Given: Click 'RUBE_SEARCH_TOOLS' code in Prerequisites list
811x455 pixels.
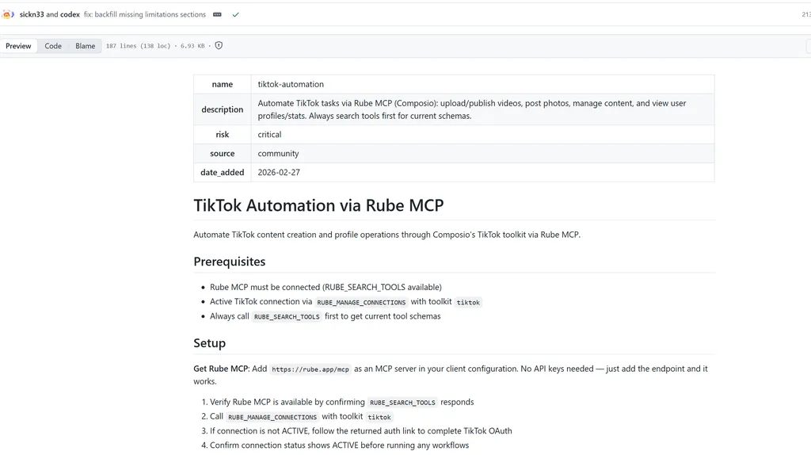Looking at the screenshot, I should point(287,316).
